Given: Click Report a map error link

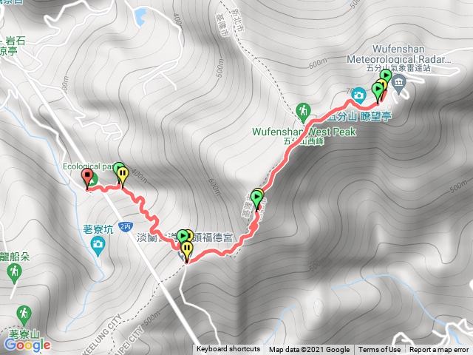Looking at the screenshot, I should click(x=438, y=350).
